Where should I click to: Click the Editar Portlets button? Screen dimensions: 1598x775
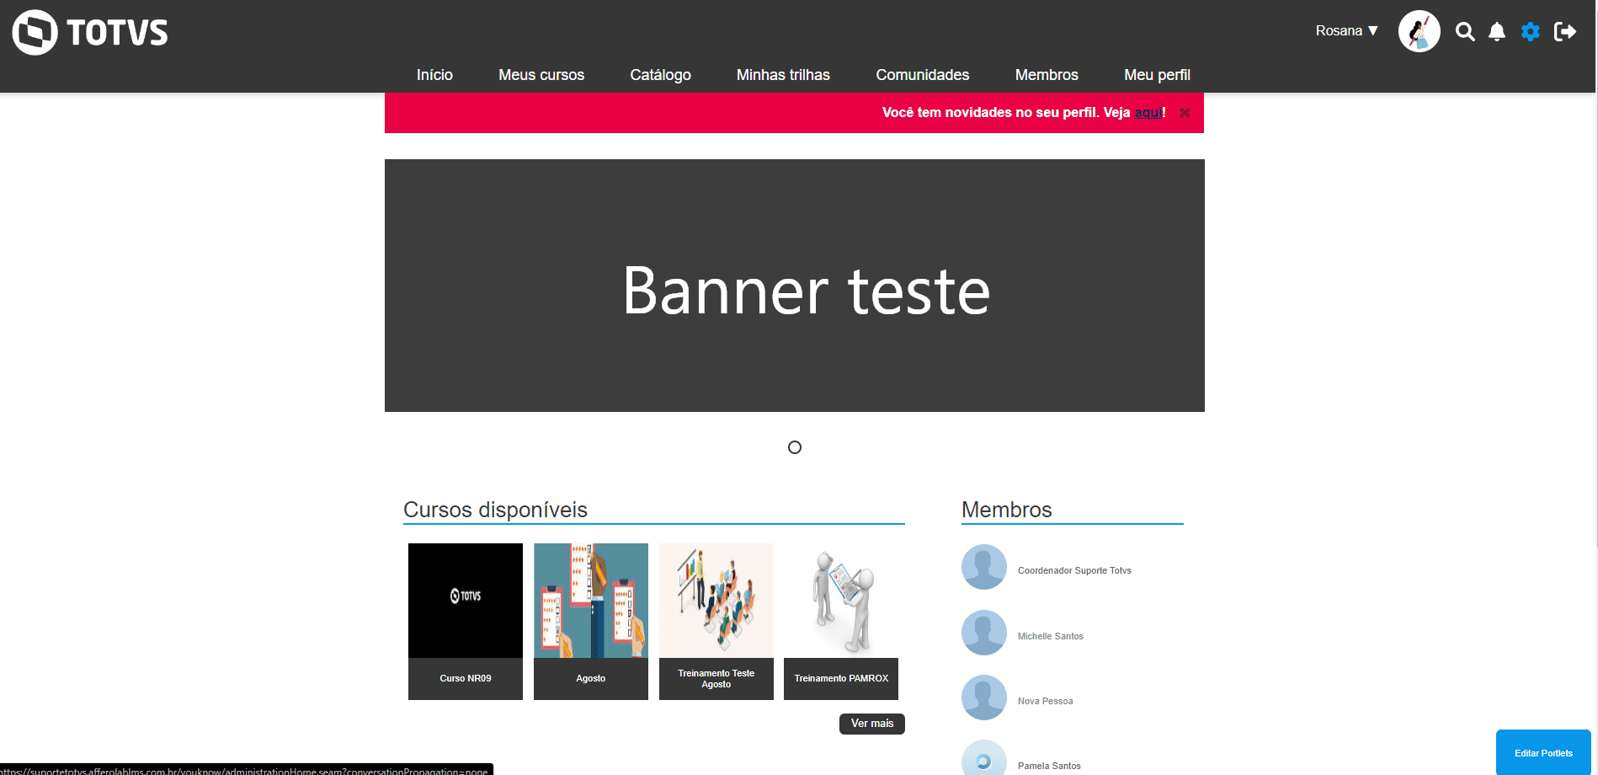click(1543, 753)
